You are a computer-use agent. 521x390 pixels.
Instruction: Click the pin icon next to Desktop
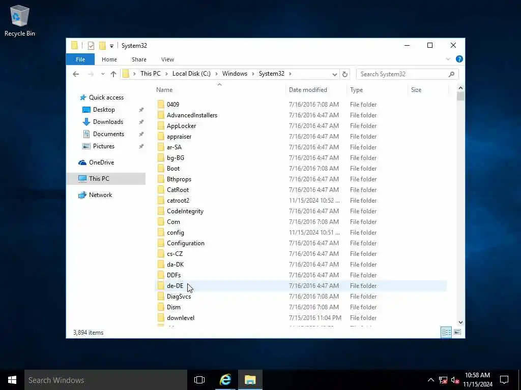[141, 110]
